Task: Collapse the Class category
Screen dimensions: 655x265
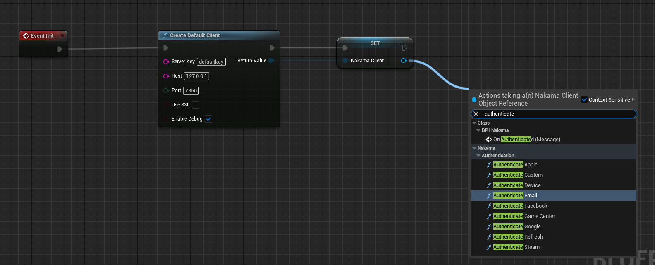Action: [x=474, y=123]
